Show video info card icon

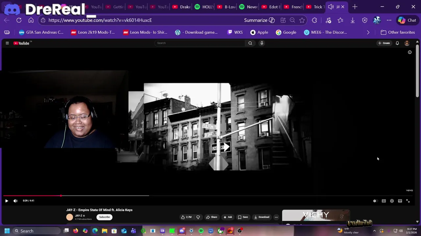(x=410, y=52)
